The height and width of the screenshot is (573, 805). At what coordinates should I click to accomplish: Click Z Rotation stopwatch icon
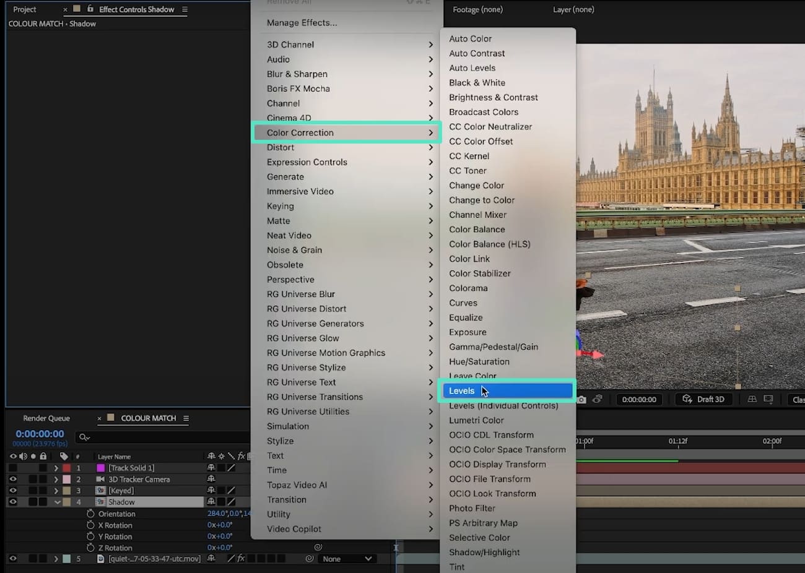coord(90,548)
